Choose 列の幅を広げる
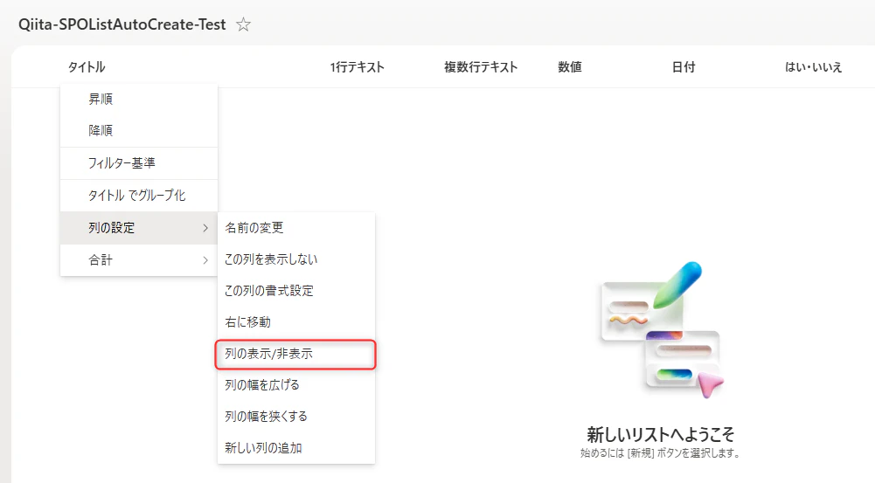 point(295,385)
